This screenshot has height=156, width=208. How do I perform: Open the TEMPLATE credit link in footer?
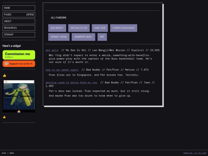[195, 153]
